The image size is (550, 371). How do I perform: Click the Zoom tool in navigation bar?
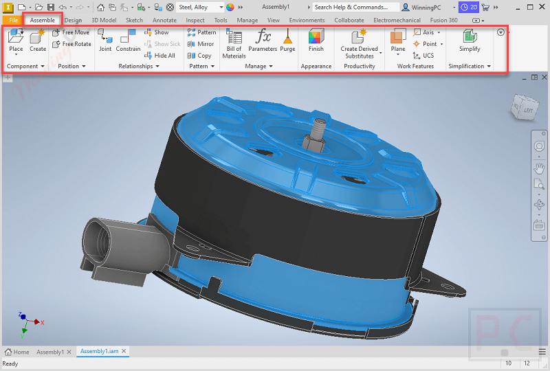point(539,183)
